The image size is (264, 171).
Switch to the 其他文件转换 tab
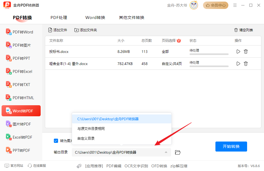tap(131, 18)
